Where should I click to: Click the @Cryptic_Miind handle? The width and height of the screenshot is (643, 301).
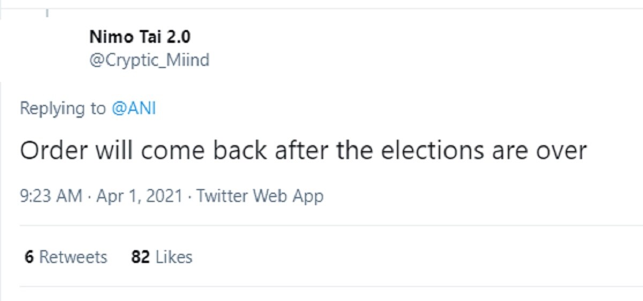[x=149, y=60]
